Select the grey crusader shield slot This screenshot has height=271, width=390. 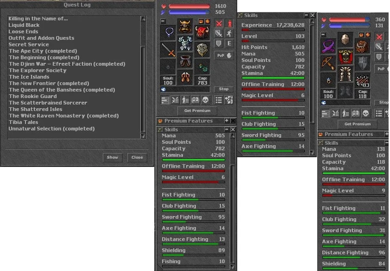362,63
